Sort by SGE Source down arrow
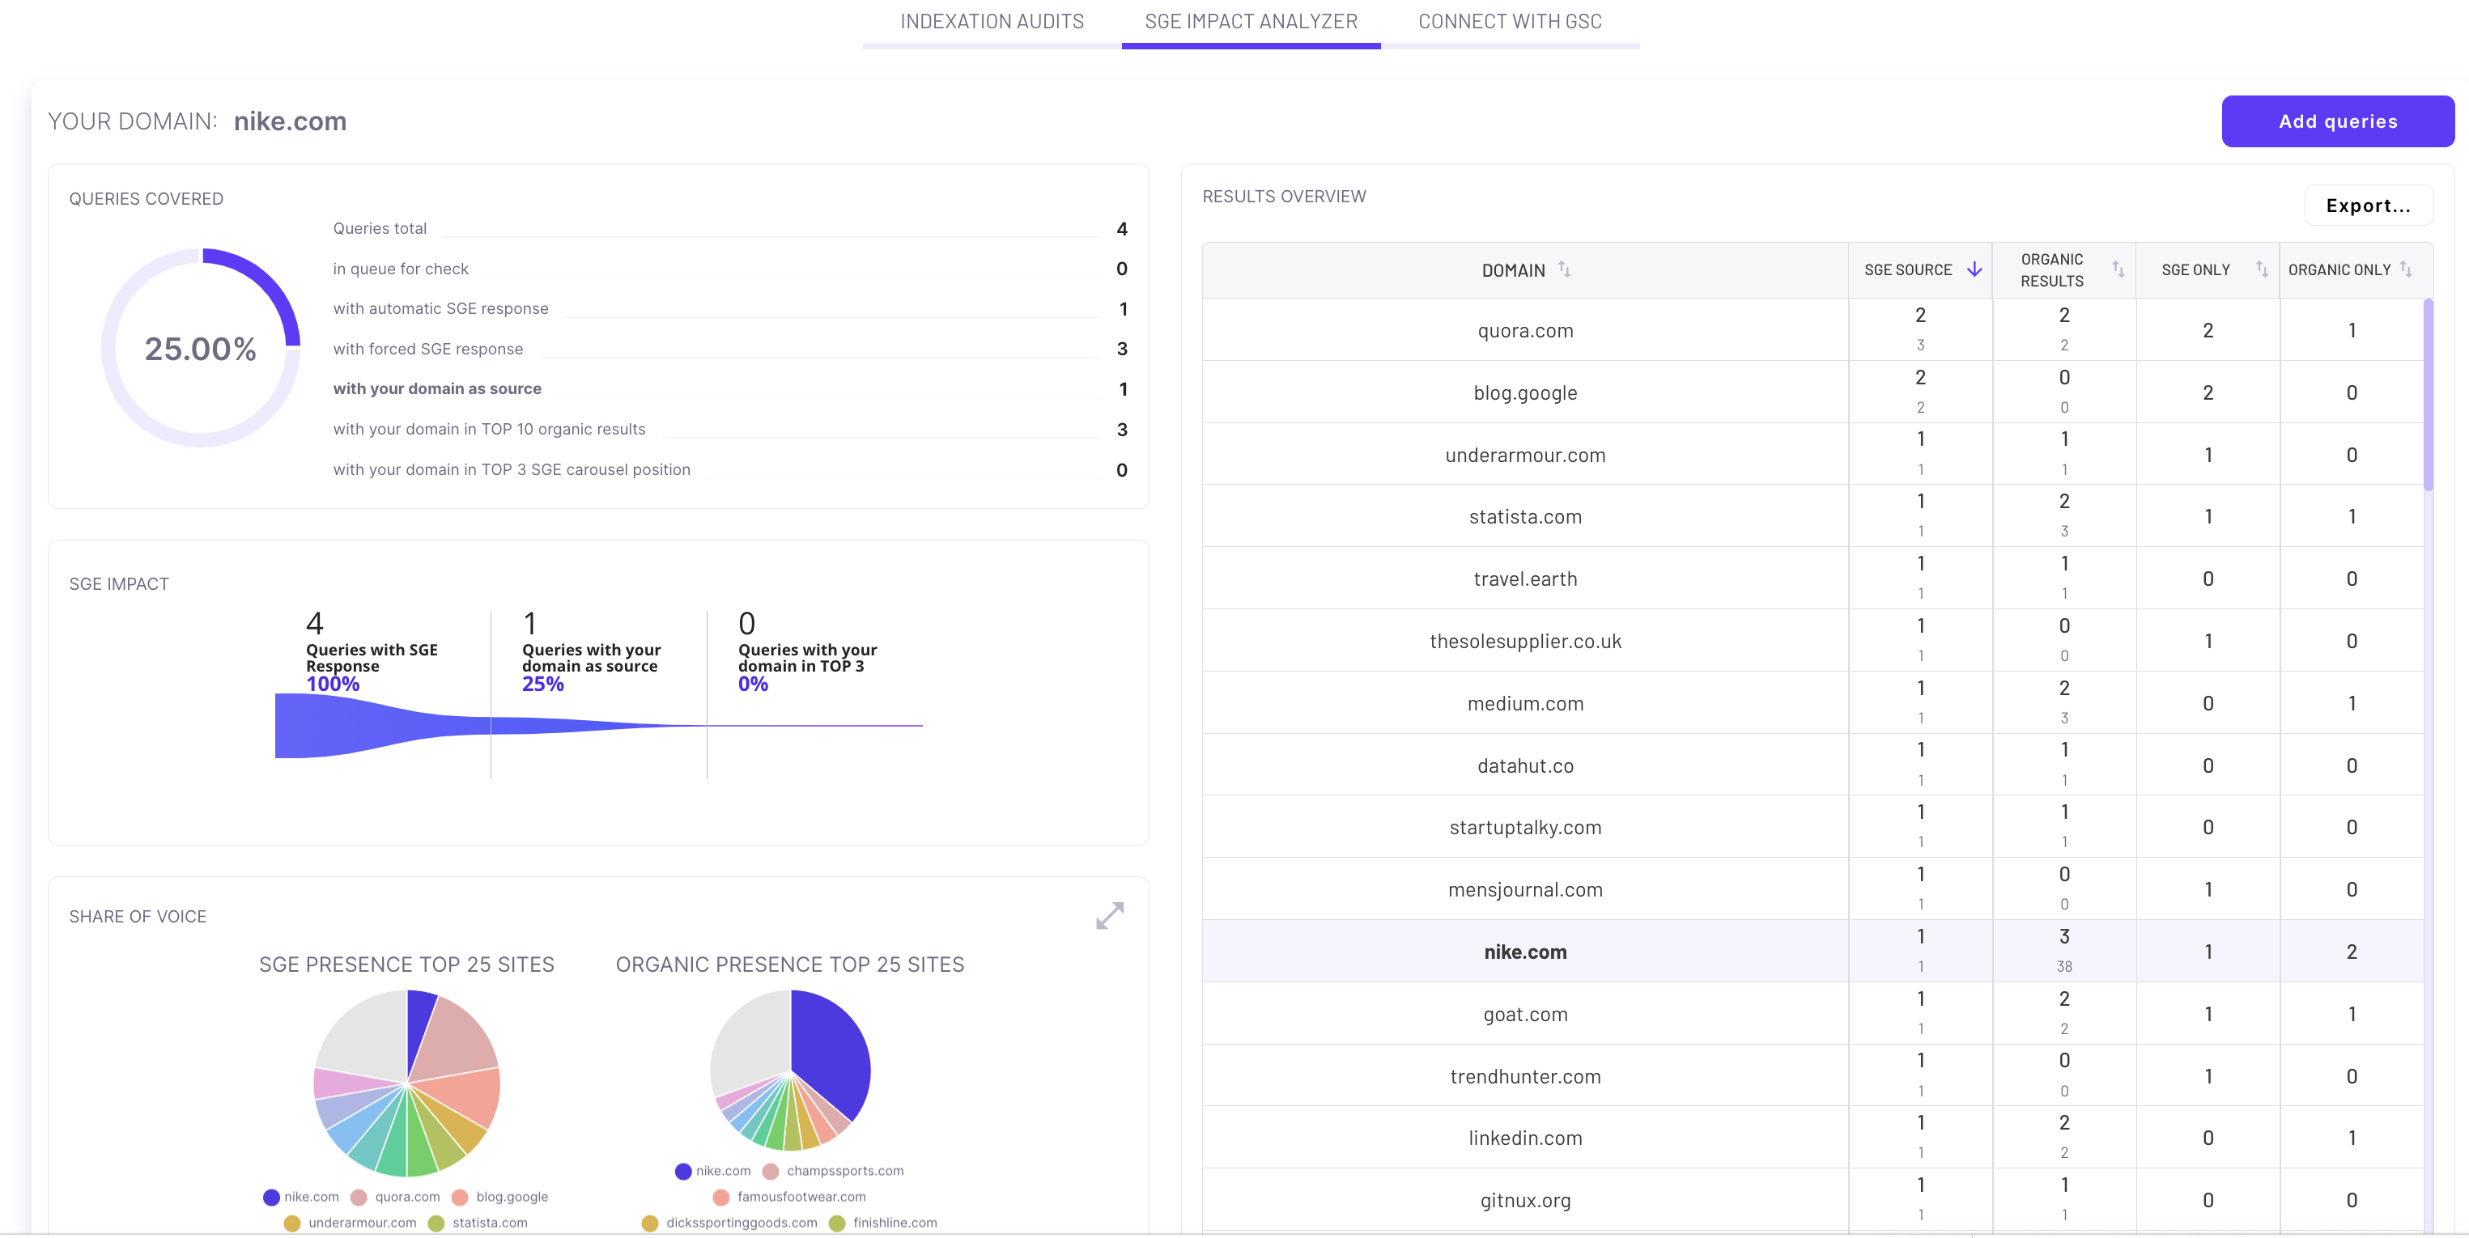The height and width of the screenshot is (1238, 2469). coord(1974,269)
